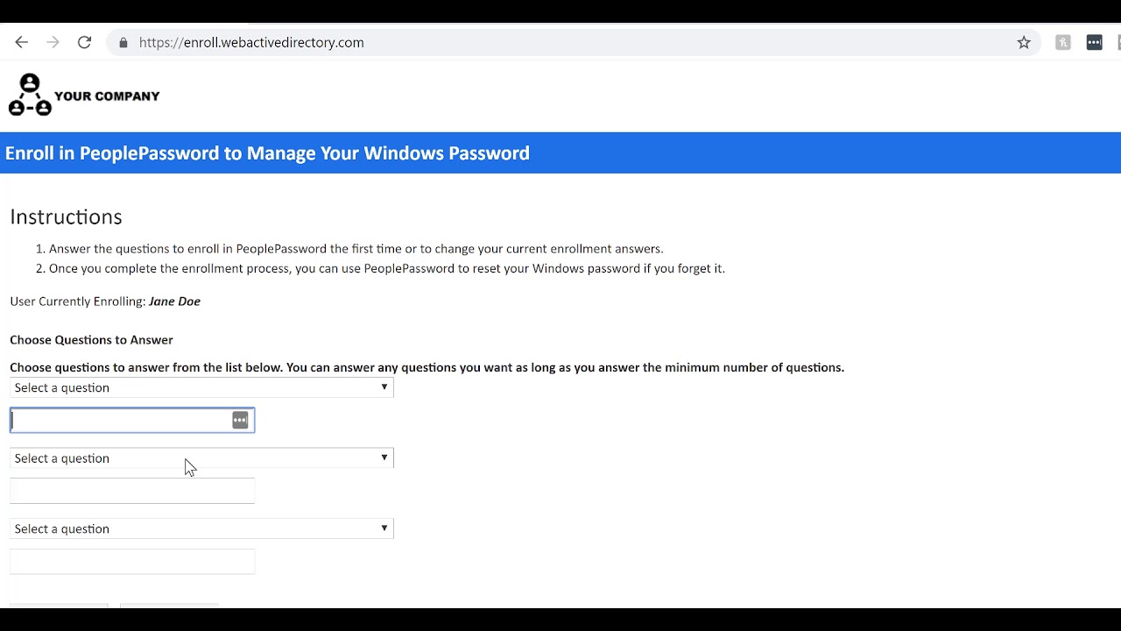The width and height of the screenshot is (1121, 631).
Task: Click the LastPass icon inside the first answer field
Action: coord(240,421)
